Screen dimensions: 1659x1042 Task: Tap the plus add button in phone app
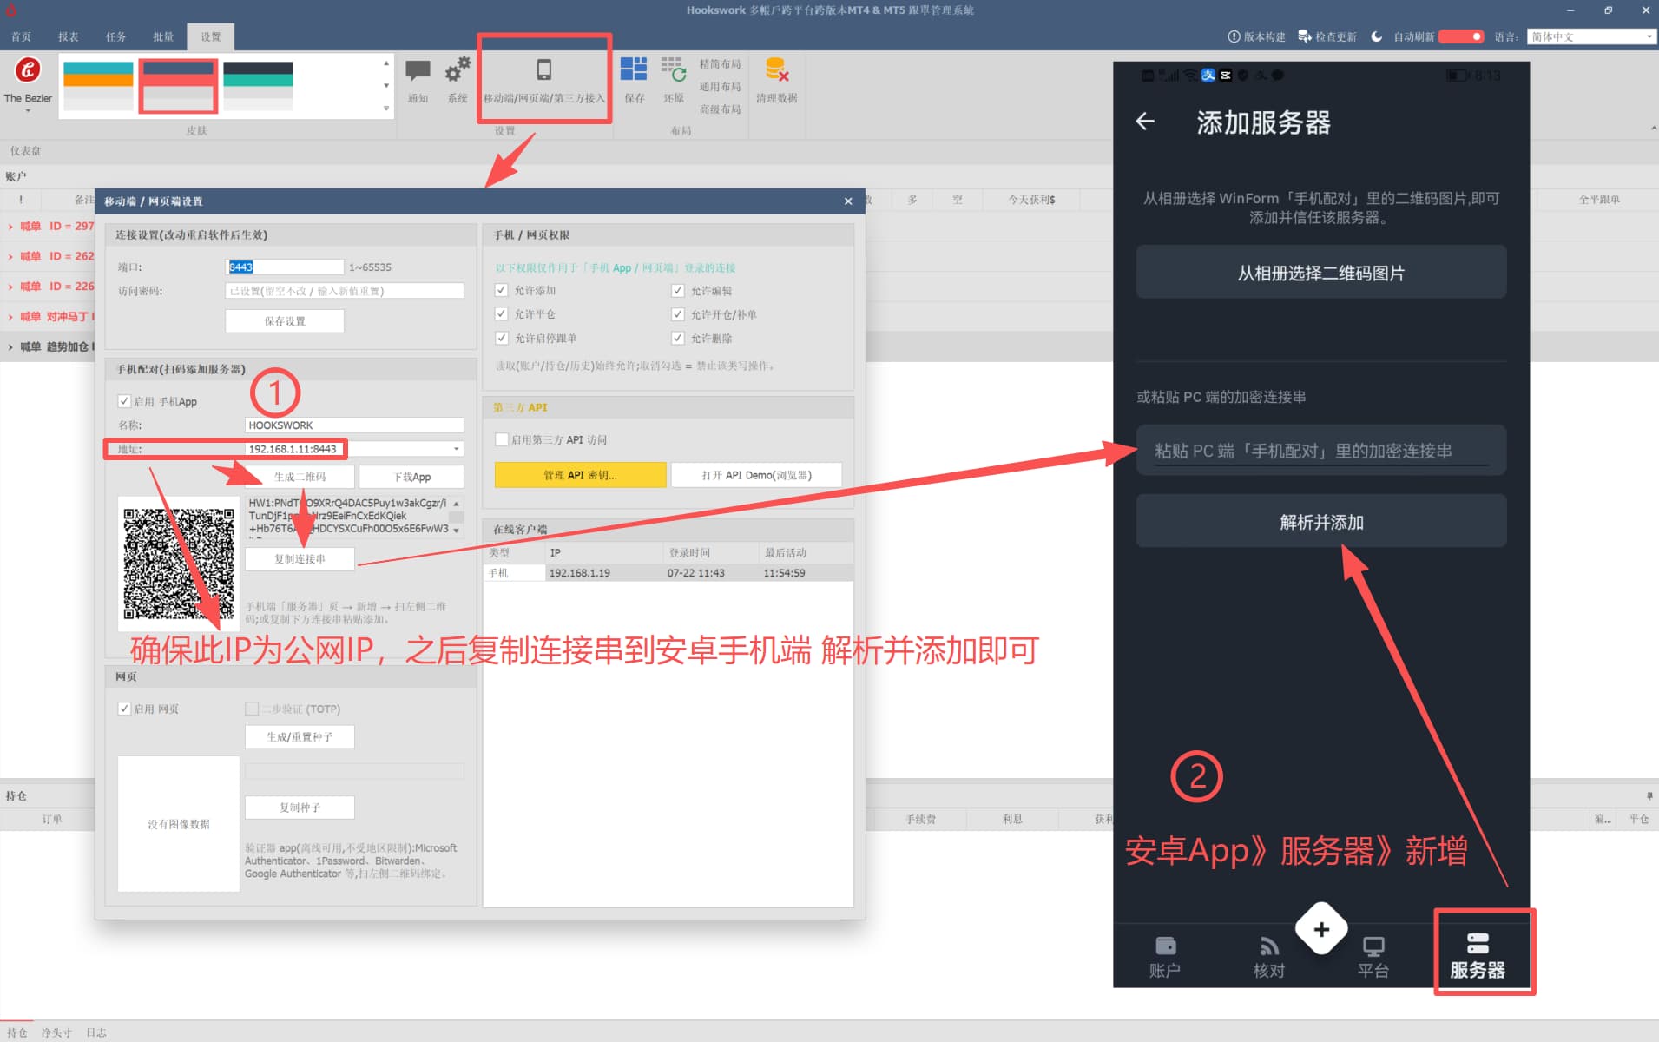(x=1321, y=929)
